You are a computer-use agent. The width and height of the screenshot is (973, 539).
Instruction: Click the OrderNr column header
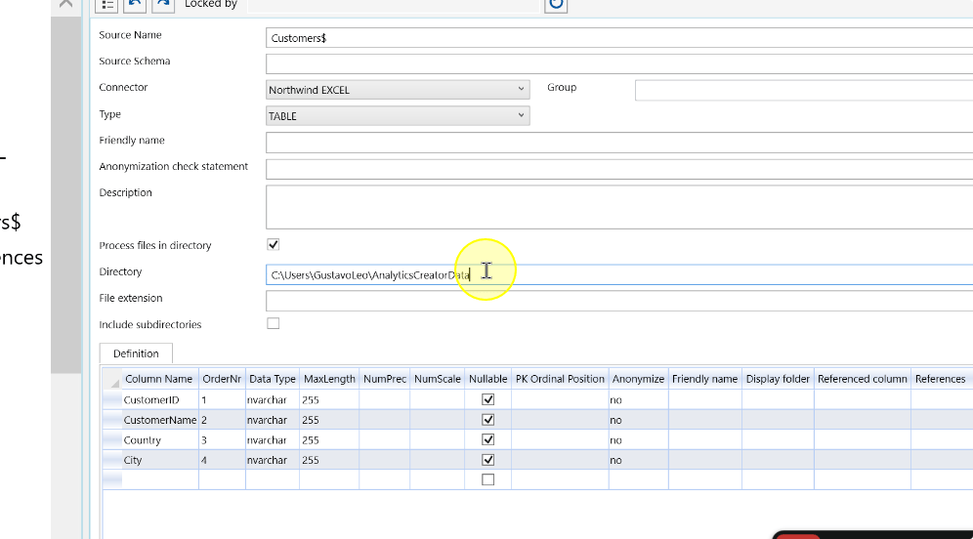pyautogui.click(x=222, y=379)
